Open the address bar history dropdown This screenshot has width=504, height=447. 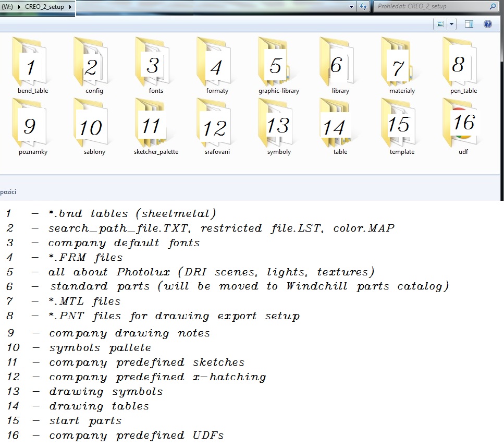coord(351,6)
